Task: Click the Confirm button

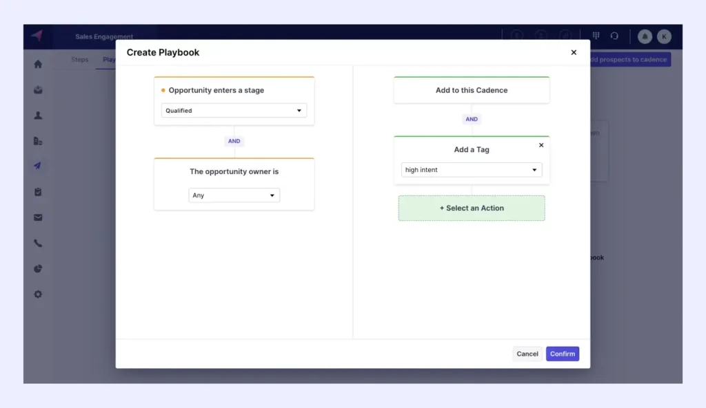Action: [x=563, y=354]
